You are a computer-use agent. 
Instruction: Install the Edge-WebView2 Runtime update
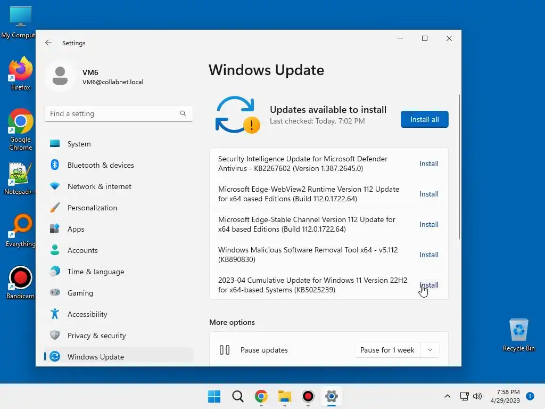pyautogui.click(x=428, y=194)
